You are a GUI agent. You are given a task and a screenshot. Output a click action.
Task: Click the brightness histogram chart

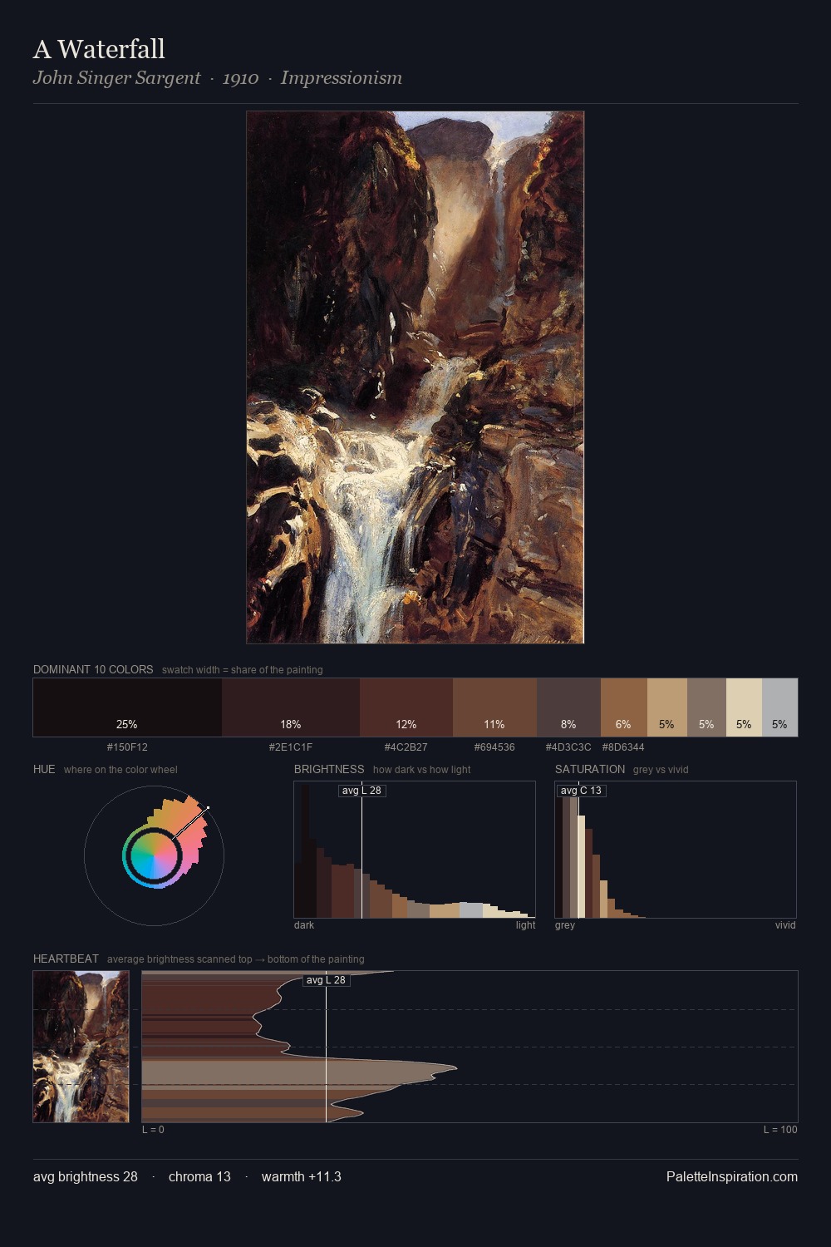(x=415, y=850)
